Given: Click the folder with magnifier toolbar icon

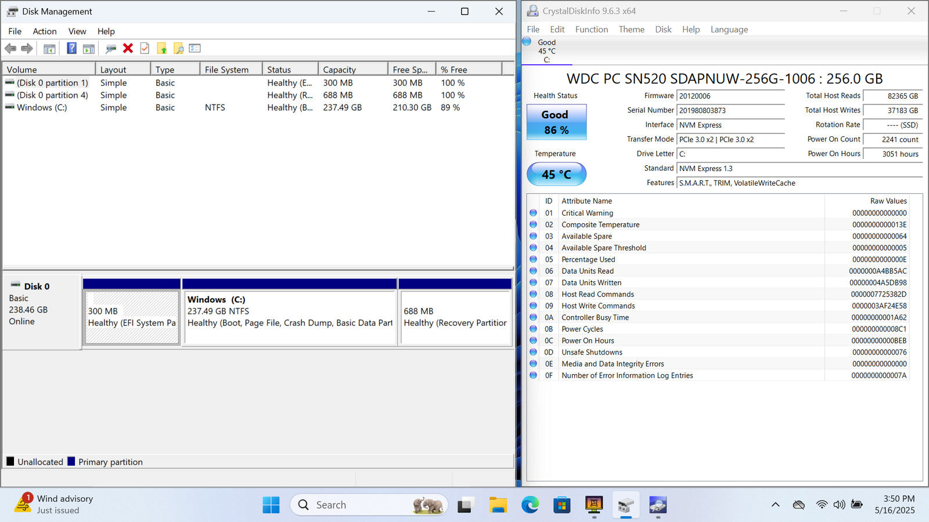Looking at the screenshot, I should click(x=178, y=49).
